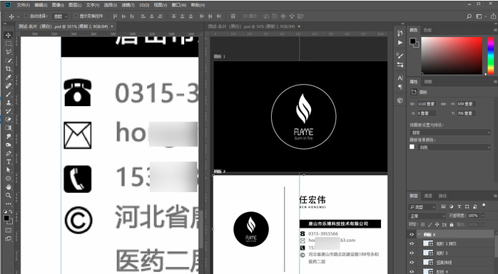Select the Clone Stamp tool
The height and width of the screenshot is (274, 498).
(9, 102)
